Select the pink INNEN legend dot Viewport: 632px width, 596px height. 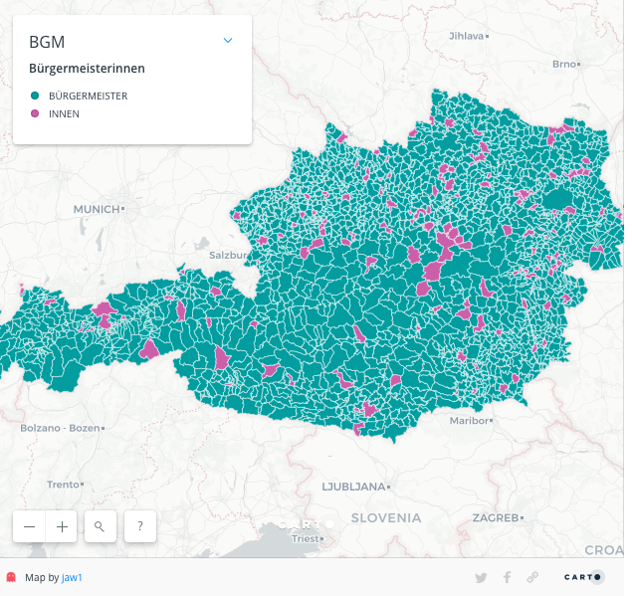click(35, 113)
